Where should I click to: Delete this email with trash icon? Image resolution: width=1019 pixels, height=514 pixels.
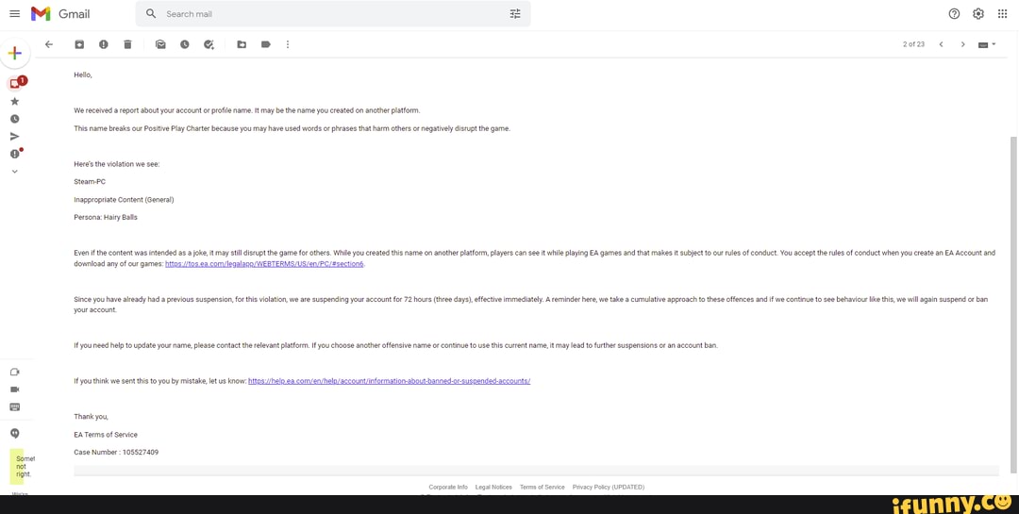[x=127, y=44]
